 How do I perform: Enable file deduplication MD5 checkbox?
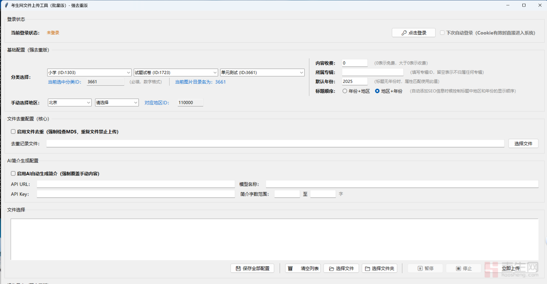tap(13, 131)
